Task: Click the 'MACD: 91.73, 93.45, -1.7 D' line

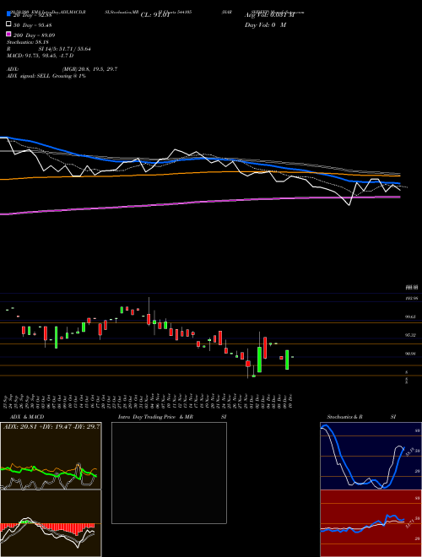Action: tap(41, 56)
